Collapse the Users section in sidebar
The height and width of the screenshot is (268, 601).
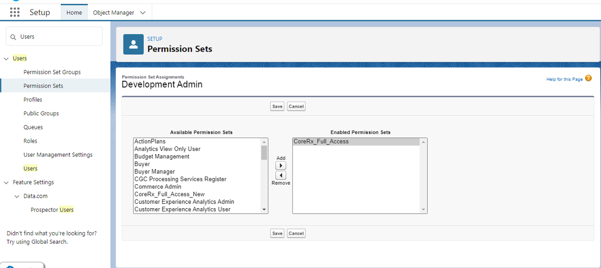point(6,59)
